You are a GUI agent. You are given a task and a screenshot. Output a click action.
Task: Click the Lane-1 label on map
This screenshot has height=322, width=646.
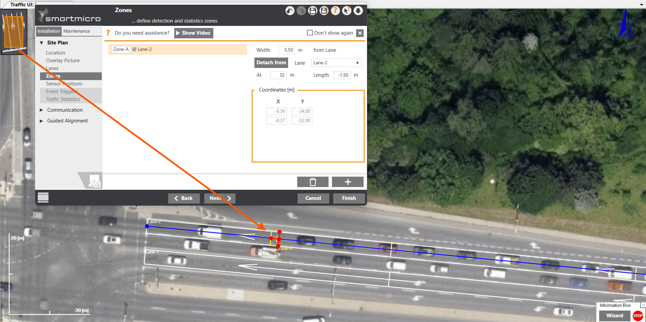152,252
